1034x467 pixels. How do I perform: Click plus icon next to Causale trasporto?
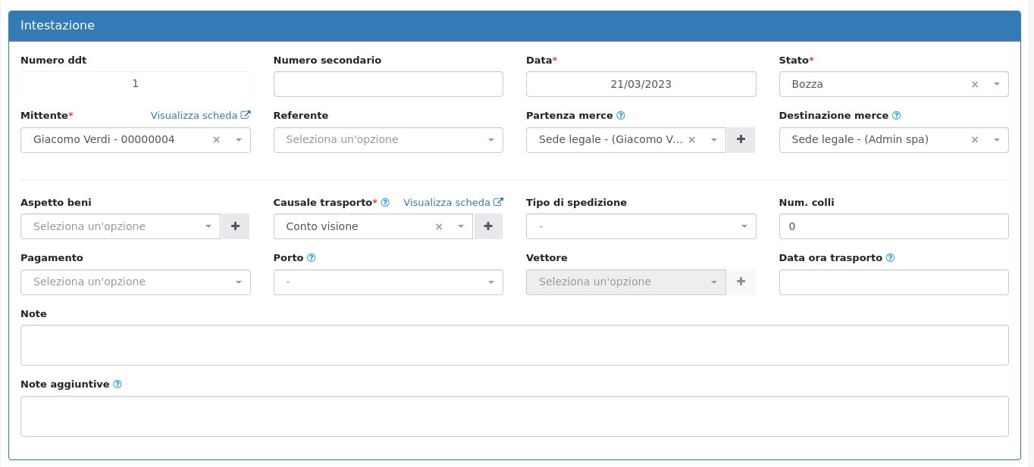click(x=488, y=226)
